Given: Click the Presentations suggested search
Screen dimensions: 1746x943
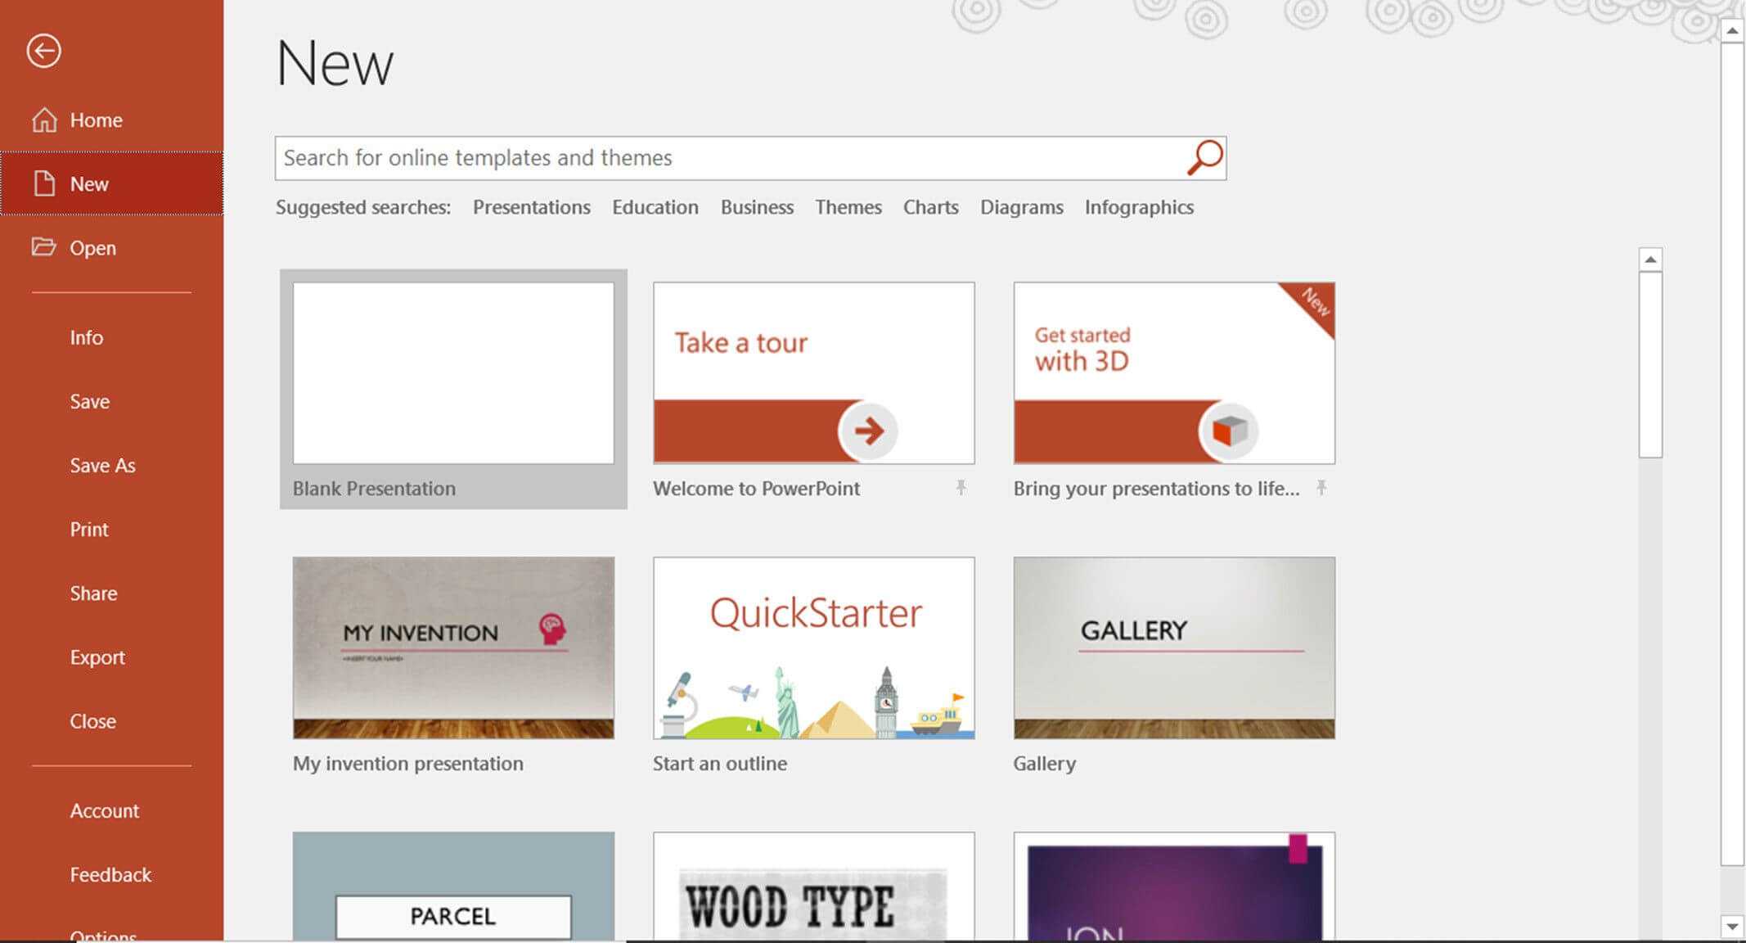Looking at the screenshot, I should (531, 207).
